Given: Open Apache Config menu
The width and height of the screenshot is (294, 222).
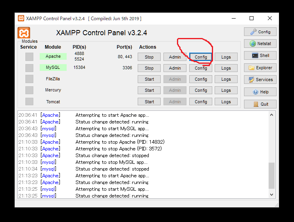Looking at the screenshot, I should 201,57.
